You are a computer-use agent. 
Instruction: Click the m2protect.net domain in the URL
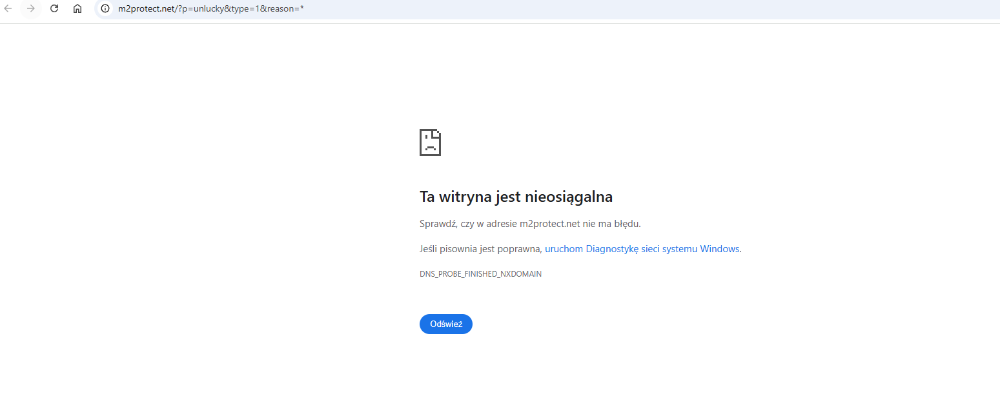(147, 9)
